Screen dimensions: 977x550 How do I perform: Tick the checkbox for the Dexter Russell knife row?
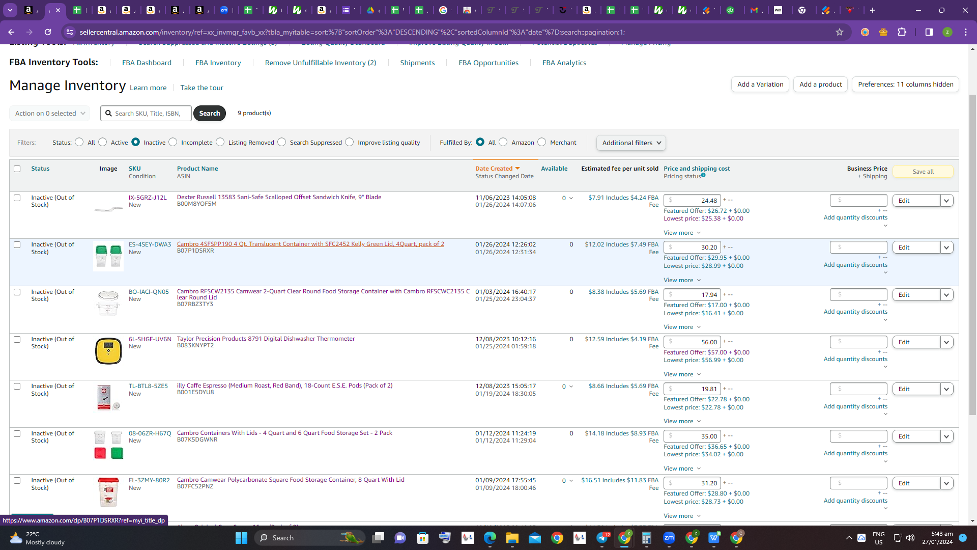[x=17, y=198]
